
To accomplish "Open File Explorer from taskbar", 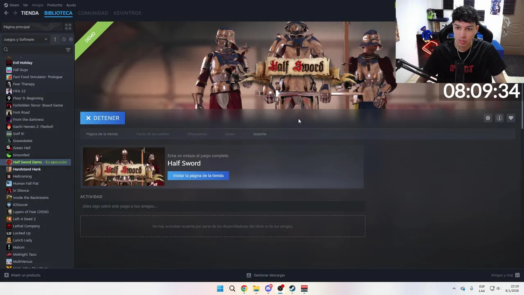I will (x=256, y=288).
